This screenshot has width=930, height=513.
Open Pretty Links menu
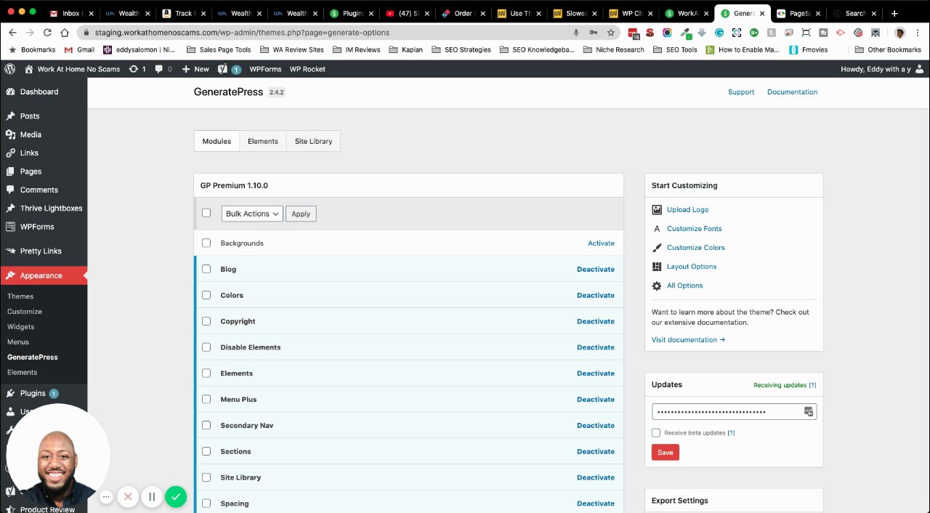click(x=41, y=251)
